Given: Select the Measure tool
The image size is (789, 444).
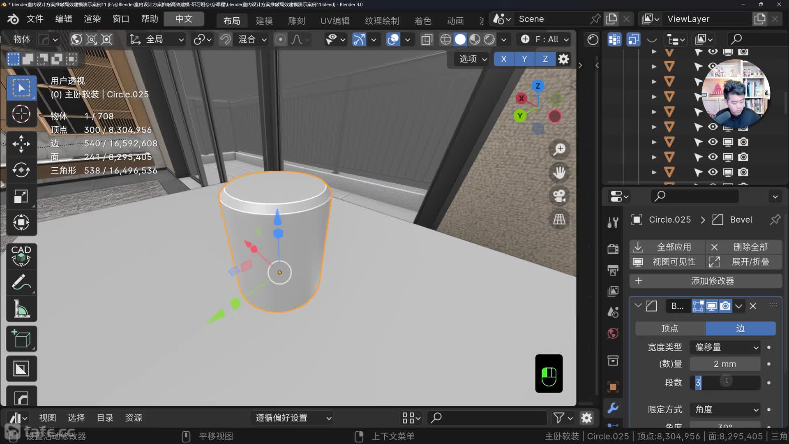Looking at the screenshot, I should click(x=21, y=308).
